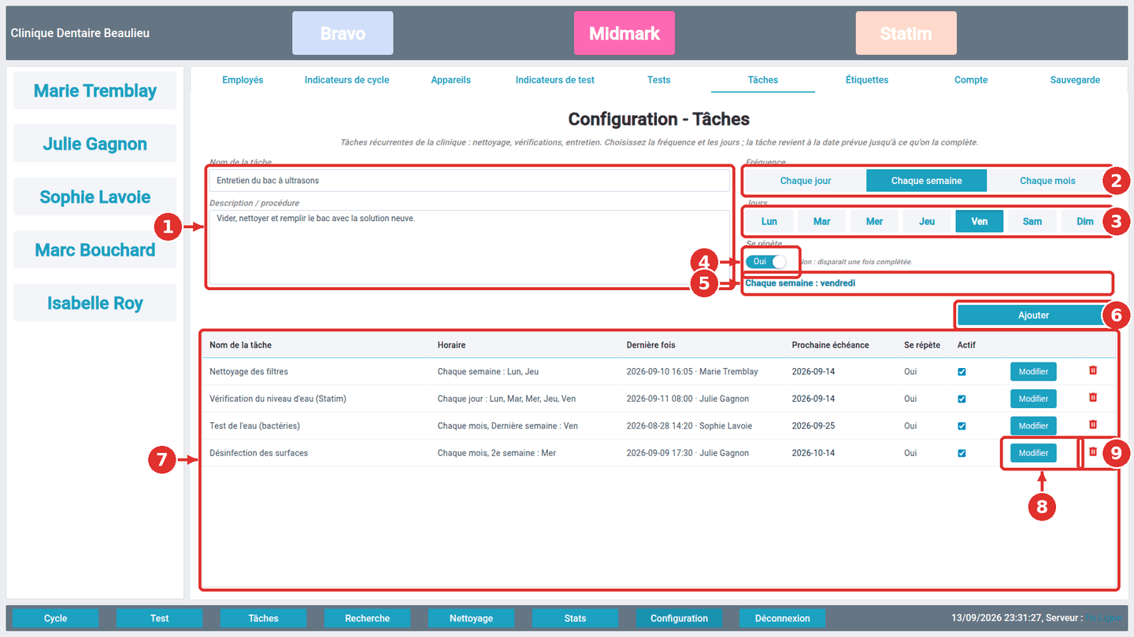Choose Chaque jour frequency option
1134x637 pixels.
[806, 180]
